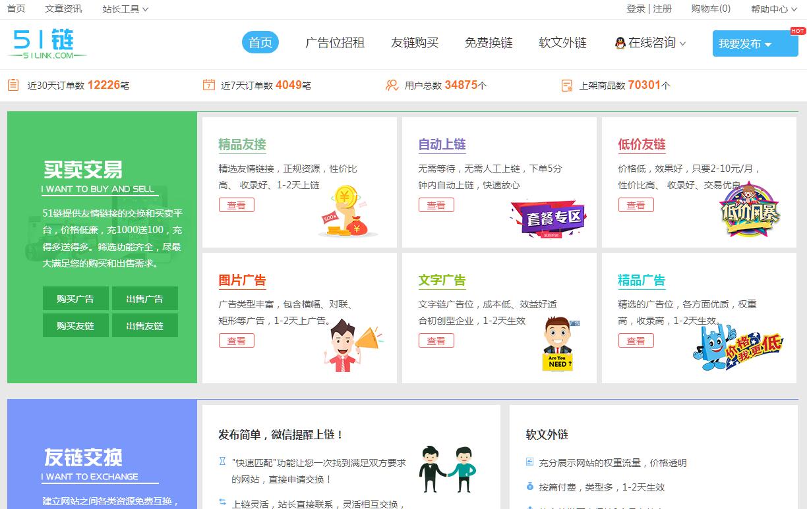Image resolution: width=807 pixels, height=509 pixels.
Task: Click the 7-day orders calendar icon
Action: [208, 85]
